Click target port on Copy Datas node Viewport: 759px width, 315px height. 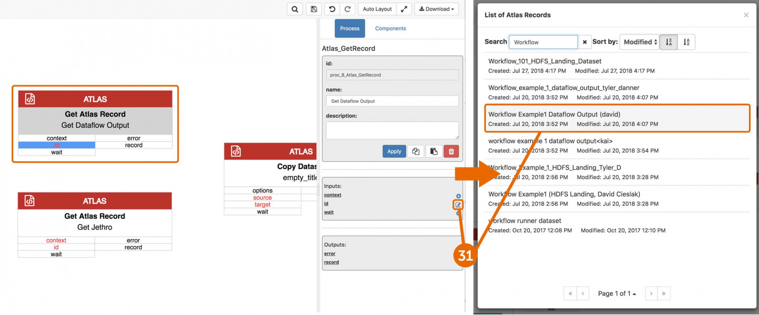point(262,204)
